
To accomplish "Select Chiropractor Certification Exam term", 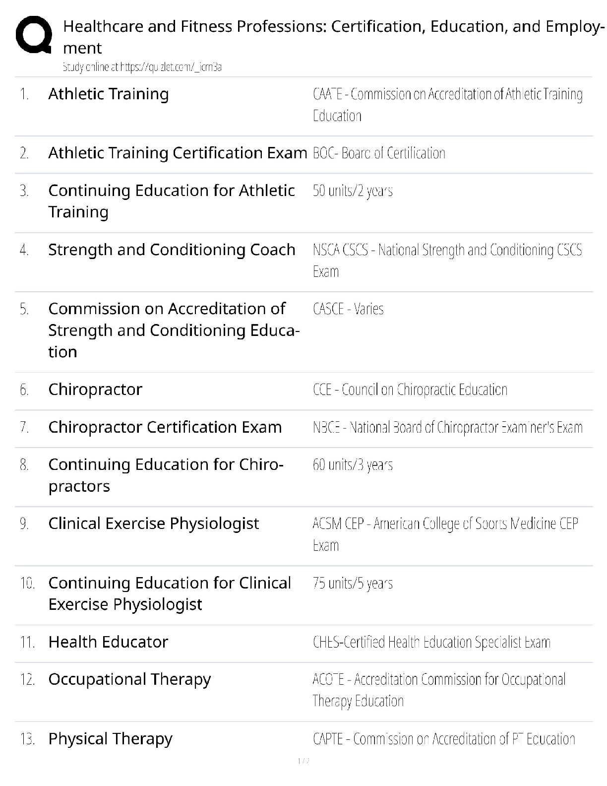I will pyautogui.click(x=165, y=427).
